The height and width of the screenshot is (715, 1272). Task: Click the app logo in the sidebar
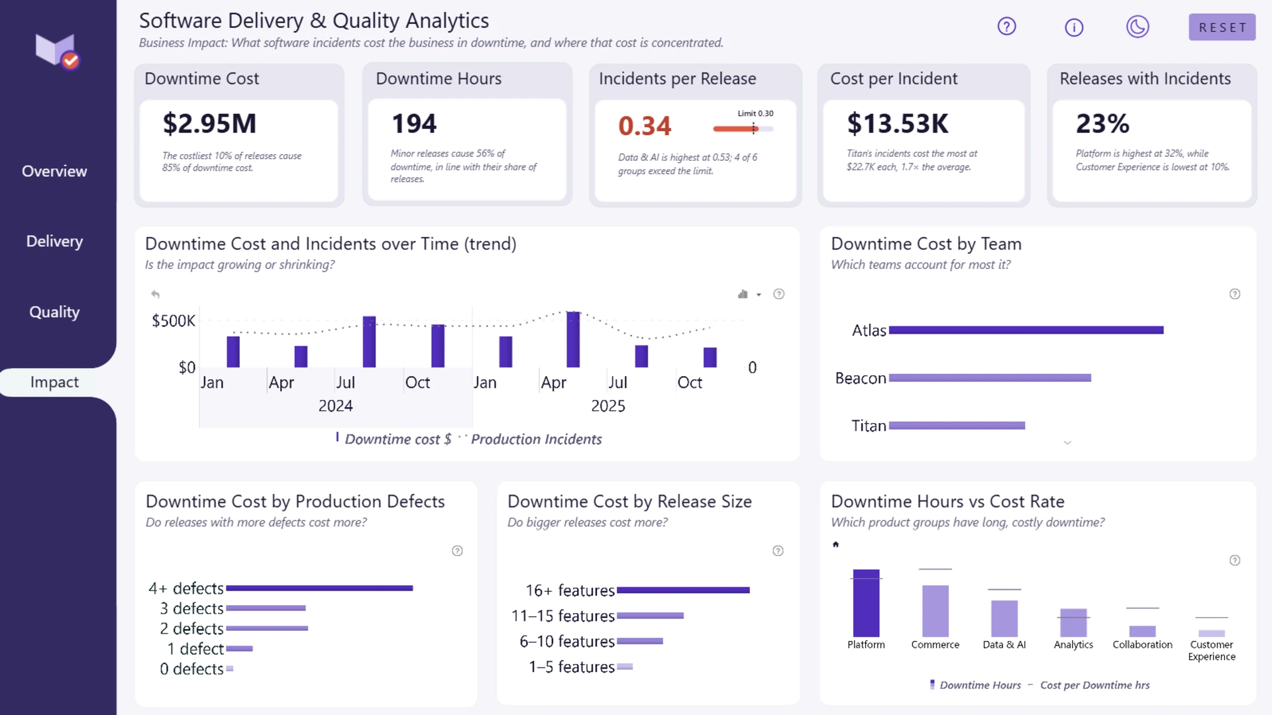(x=58, y=51)
